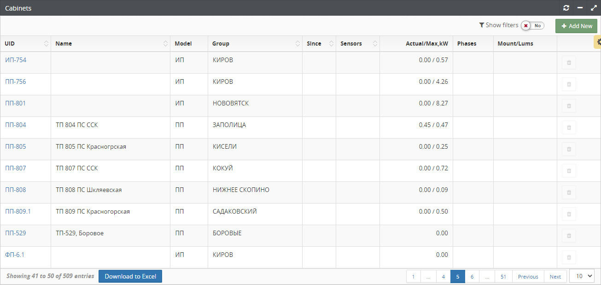
Task: Open the ПП-809.1 cabinet link
Action: tap(18, 211)
